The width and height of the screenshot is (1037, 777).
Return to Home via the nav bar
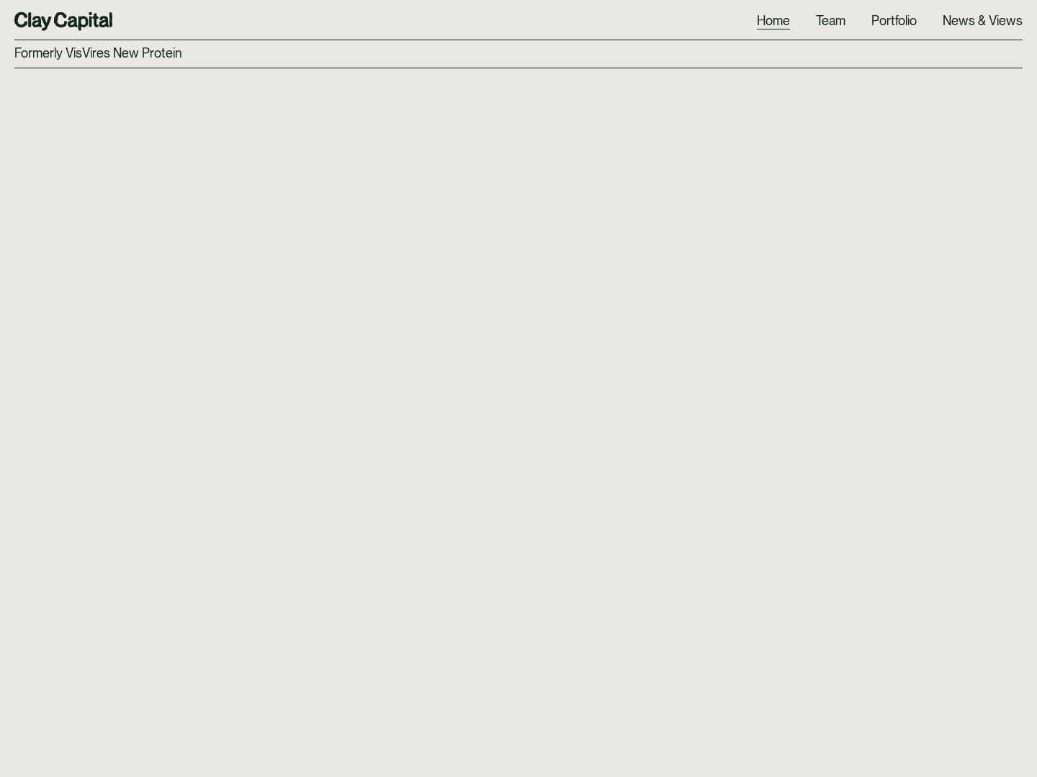pyautogui.click(x=773, y=21)
